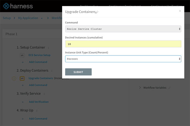Edit Workflow Variables pencil icon
The width and height of the screenshot is (190, 126).
pos(170,88)
